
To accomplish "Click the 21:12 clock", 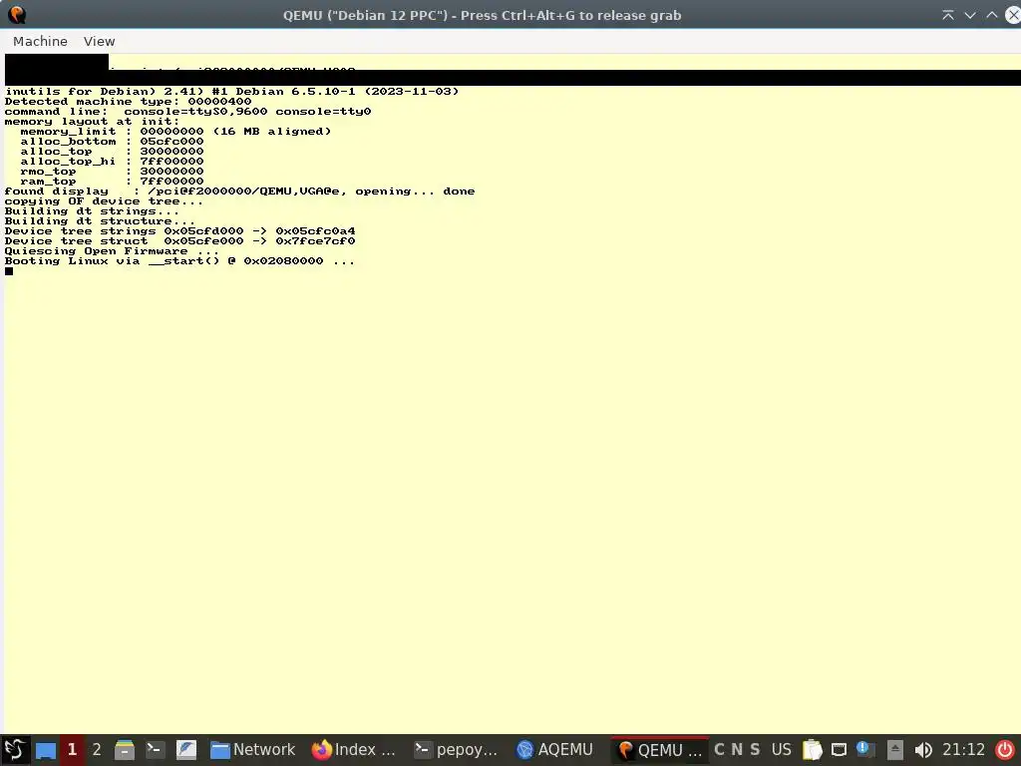I will pos(964,750).
